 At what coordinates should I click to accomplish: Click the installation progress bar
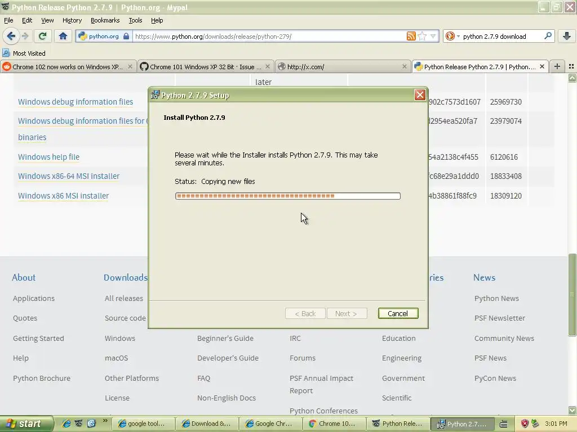[x=288, y=196]
